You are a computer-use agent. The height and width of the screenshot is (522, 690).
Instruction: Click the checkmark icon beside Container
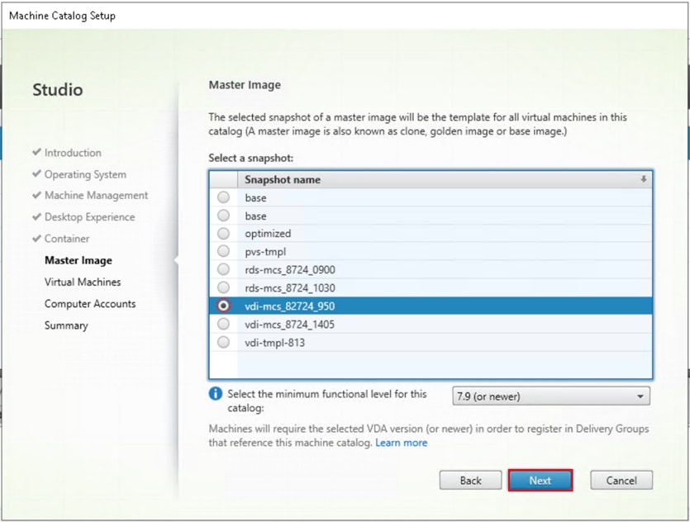37,238
